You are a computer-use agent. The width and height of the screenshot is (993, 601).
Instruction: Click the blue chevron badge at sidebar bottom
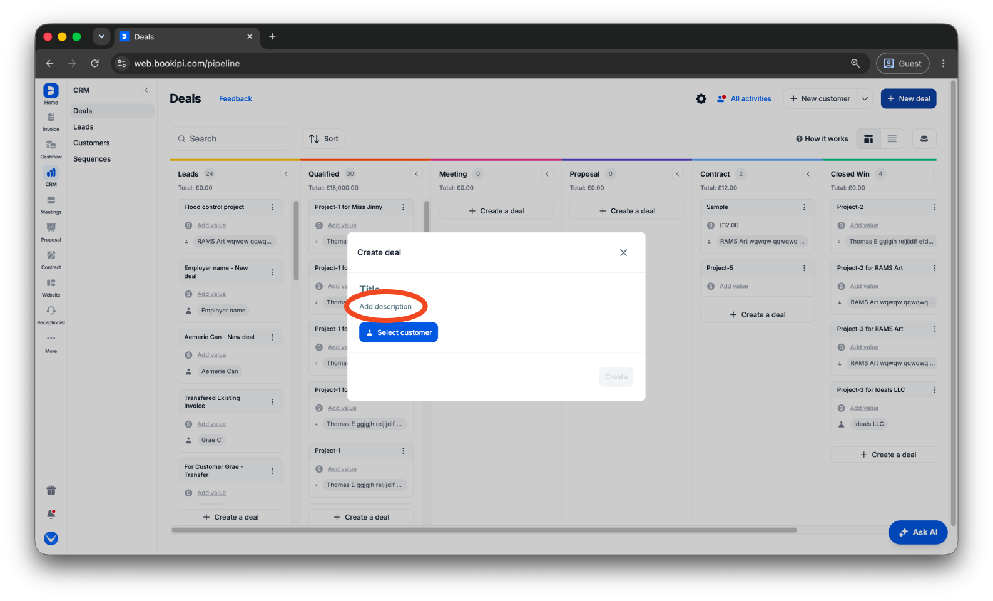pyautogui.click(x=51, y=538)
